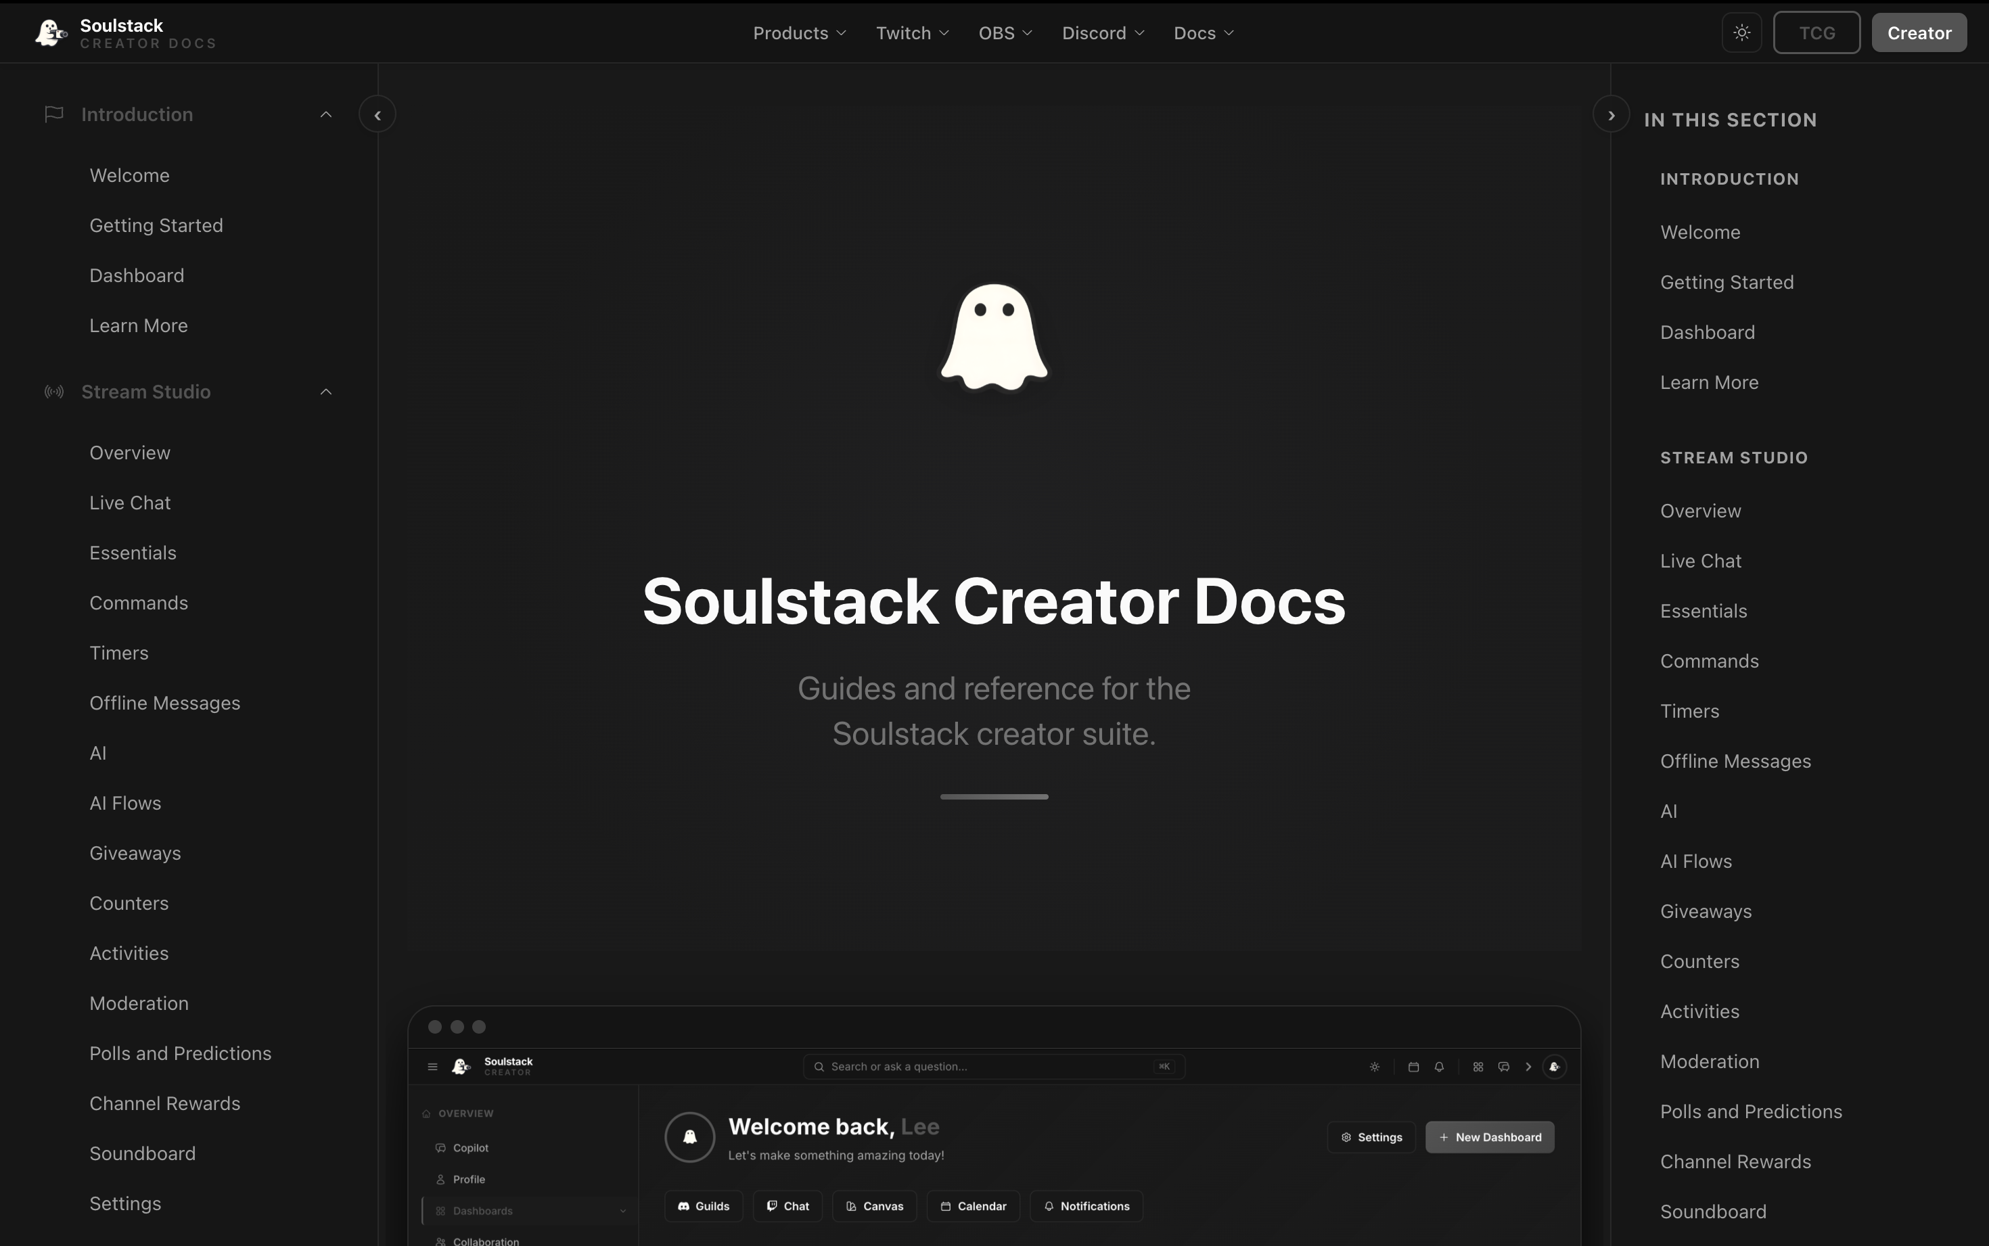Expand Dashboards dropdown in preview sidebar
Image resolution: width=1989 pixels, height=1246 pixels.
point(623,1211)
